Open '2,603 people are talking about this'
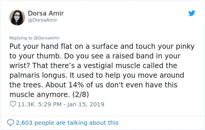The height and width of the screenshot is (130, 205). click(x=68, y=123)
